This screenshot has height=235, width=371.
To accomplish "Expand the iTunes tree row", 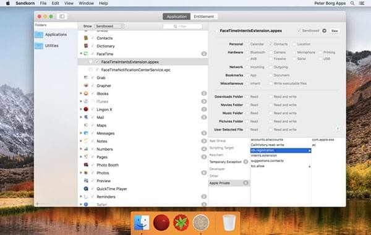I will [81, 101].
